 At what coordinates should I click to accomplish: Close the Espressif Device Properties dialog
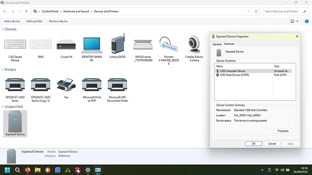coord(297,37)
